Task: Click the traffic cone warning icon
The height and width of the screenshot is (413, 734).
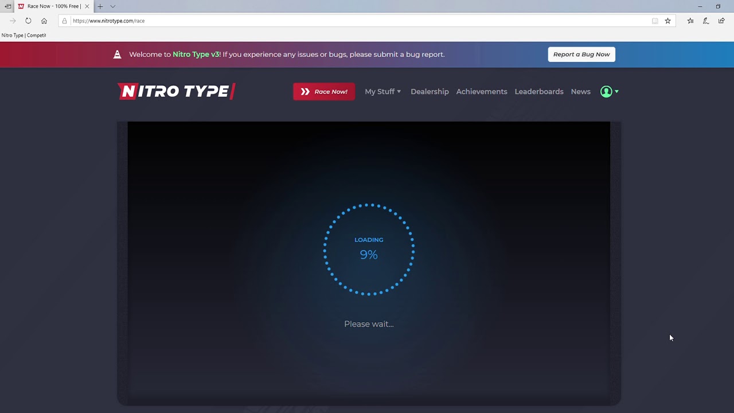Action: pyautogui.click(x=117, y=54)
